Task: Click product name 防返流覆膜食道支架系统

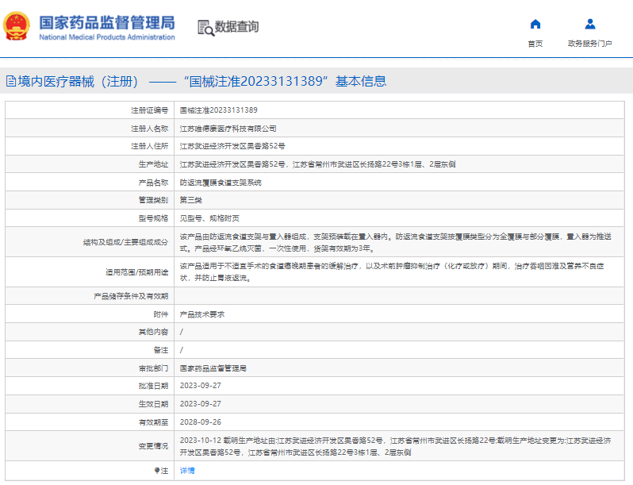Action: point(221,183)
